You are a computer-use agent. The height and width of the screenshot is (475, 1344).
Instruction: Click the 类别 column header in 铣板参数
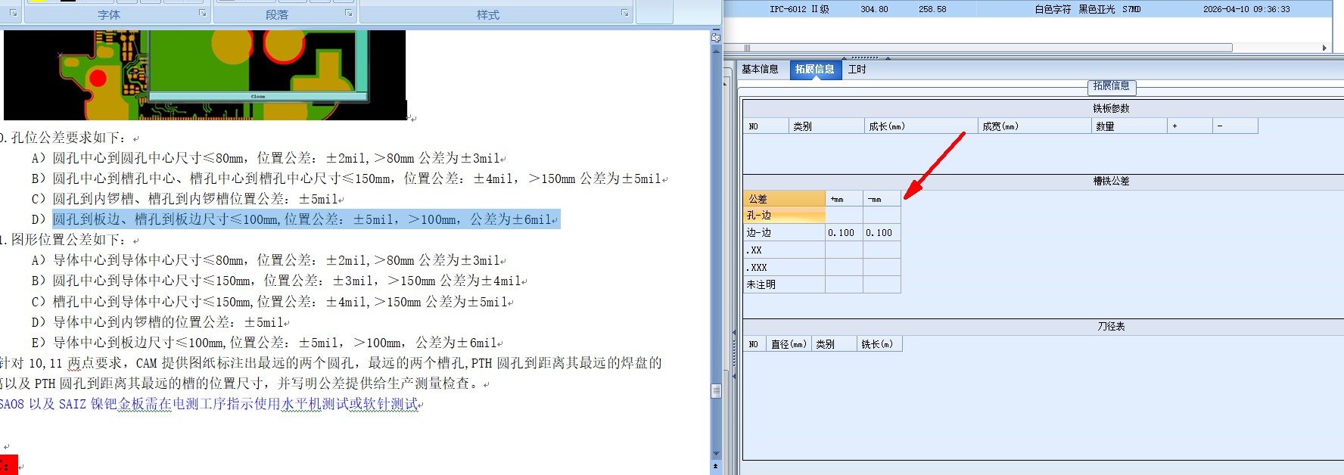tap(826, 126)
